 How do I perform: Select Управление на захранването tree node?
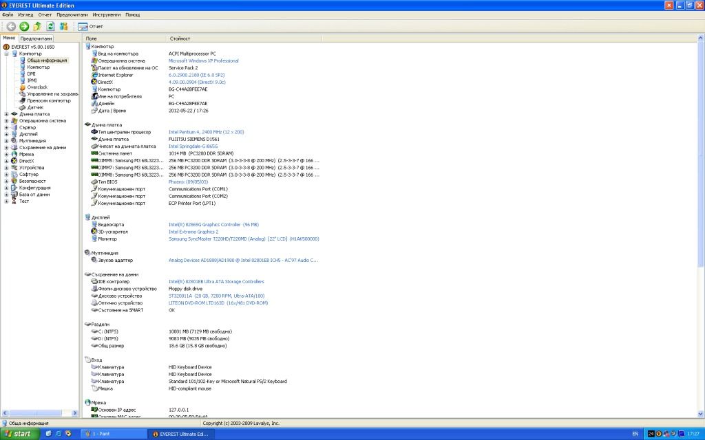[52, 93]
